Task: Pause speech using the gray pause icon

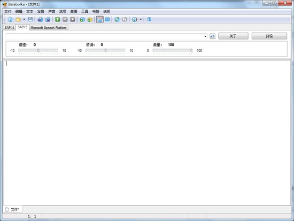Action: tap(65, 19)
